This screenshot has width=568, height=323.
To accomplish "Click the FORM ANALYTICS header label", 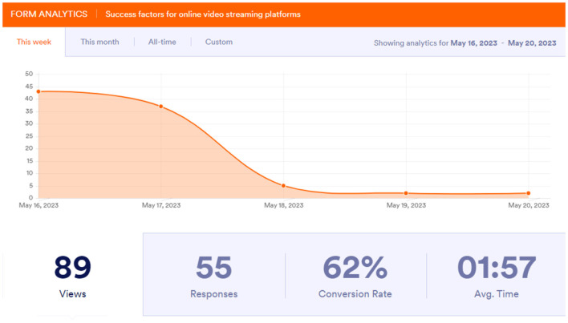I will pyautogui.click(x=49, y=14).
